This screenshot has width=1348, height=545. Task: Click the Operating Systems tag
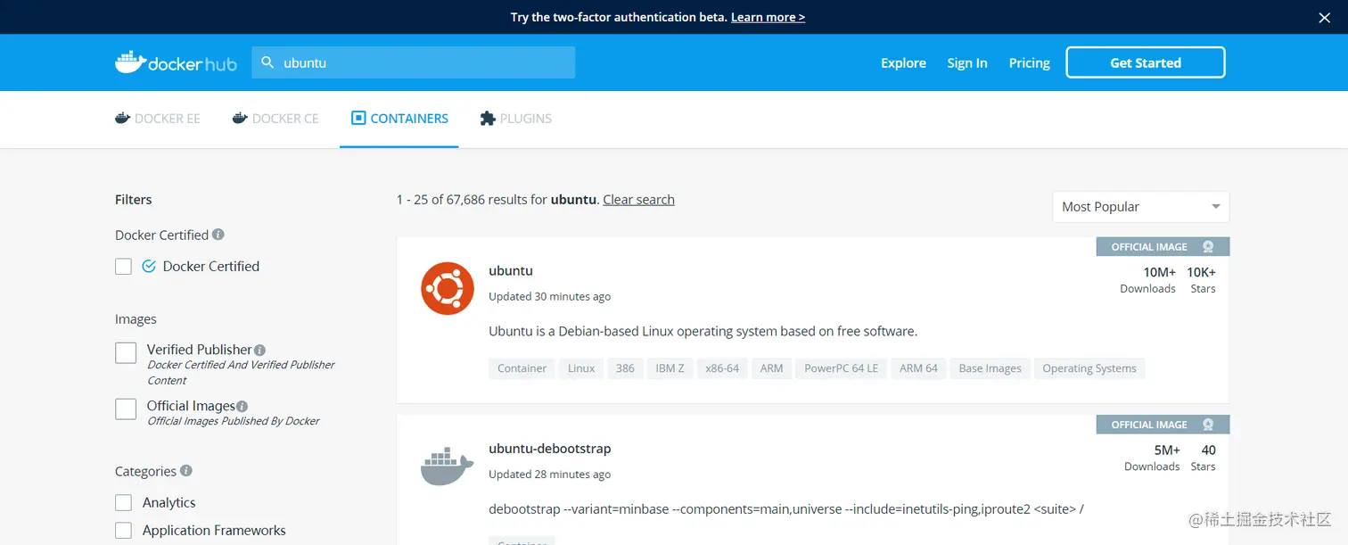point(1089,368)
